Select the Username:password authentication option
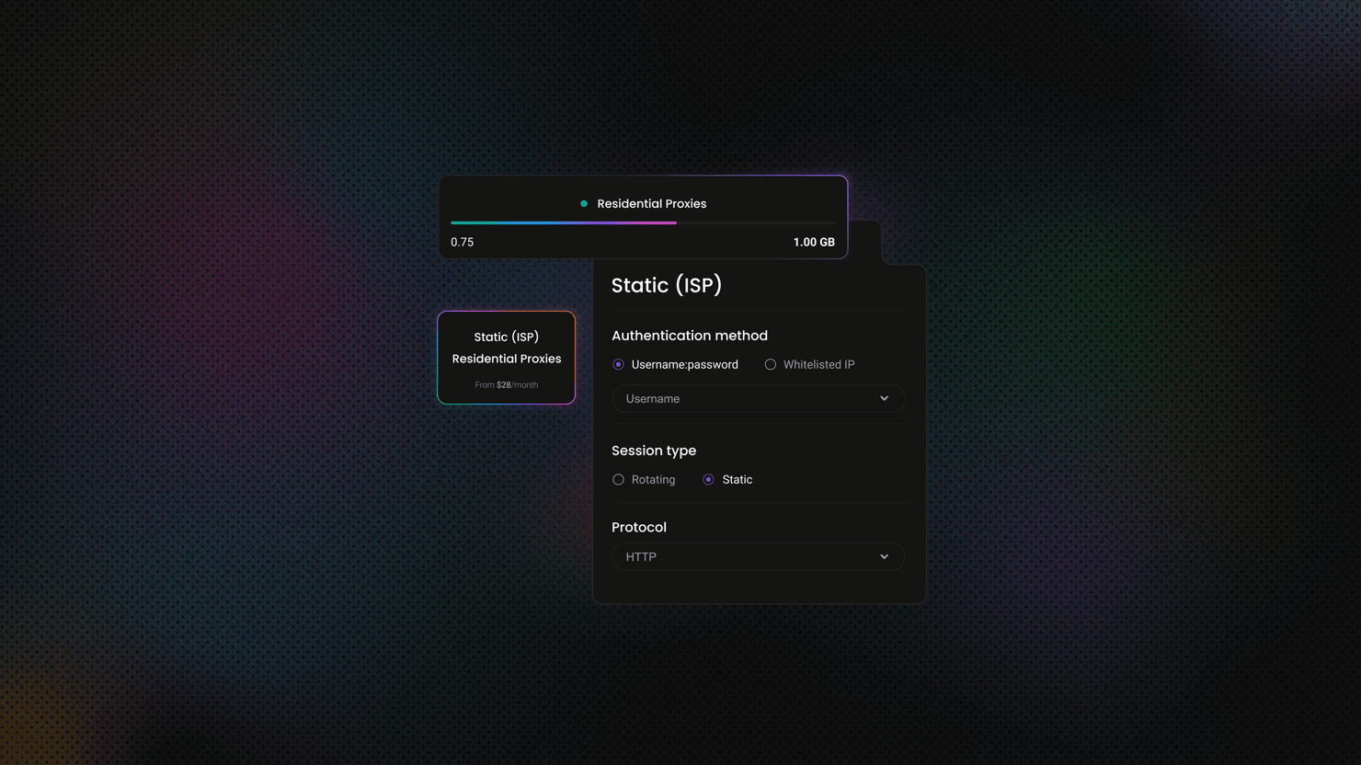 (x=618, y=365)
